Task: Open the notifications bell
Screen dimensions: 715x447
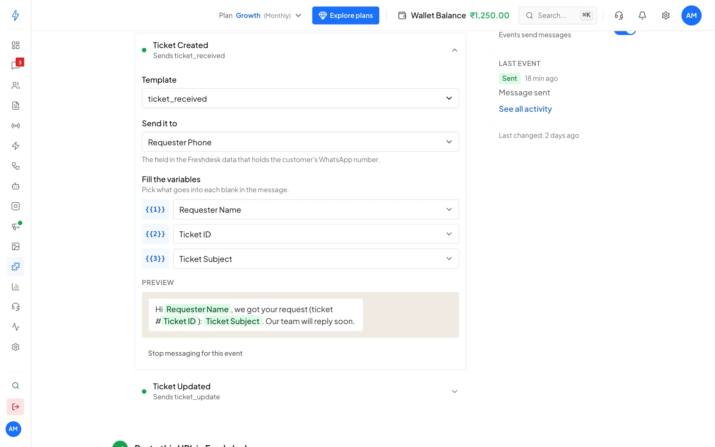Action: click(x=642, y=15)
